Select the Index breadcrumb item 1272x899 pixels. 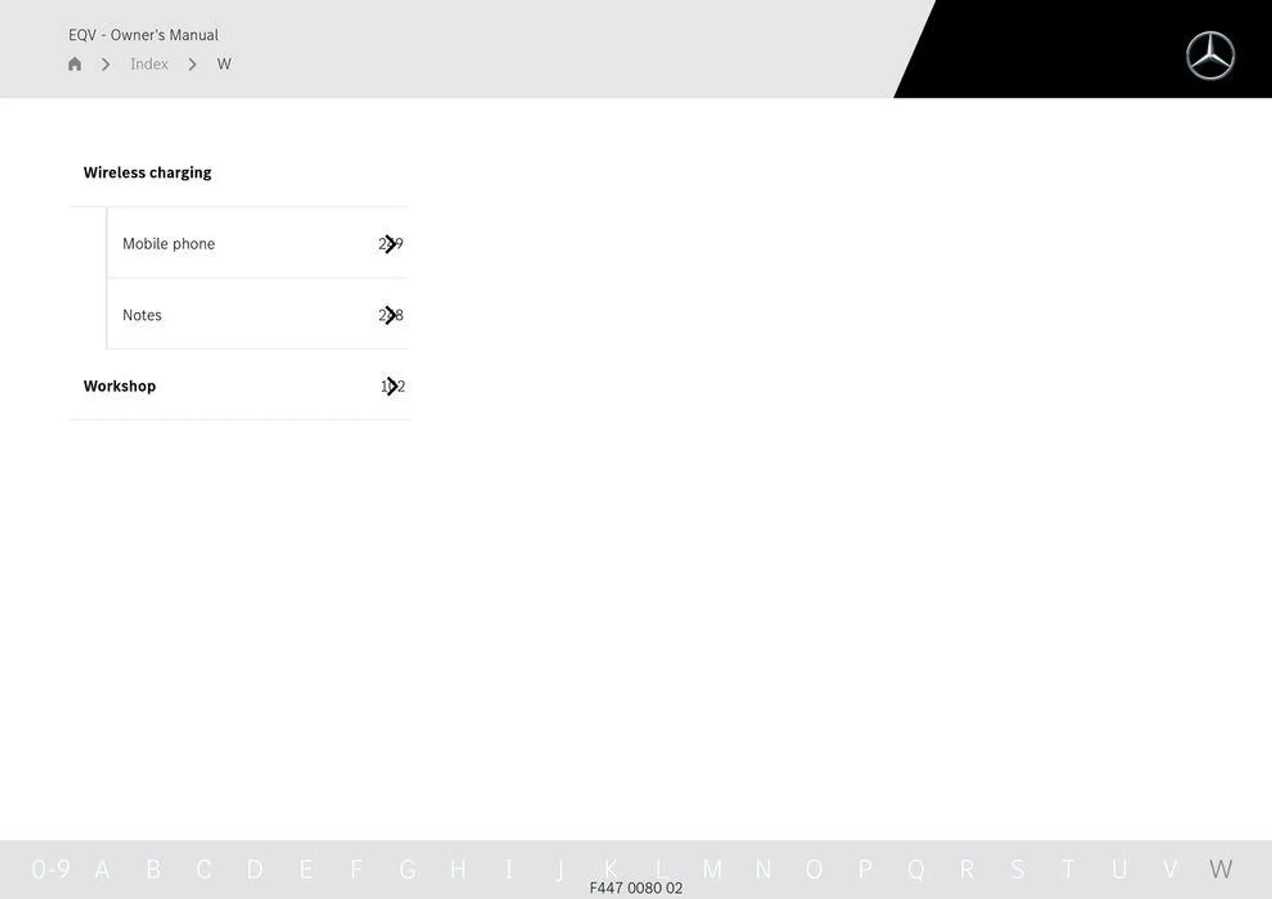click(x=149, y=64)
